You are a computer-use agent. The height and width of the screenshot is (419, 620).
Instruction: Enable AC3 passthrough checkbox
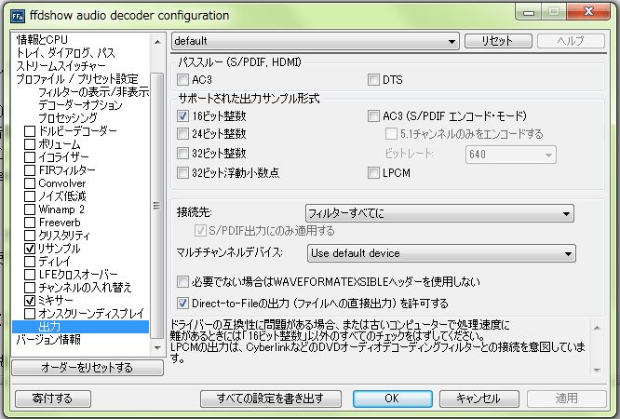(182, 80)
